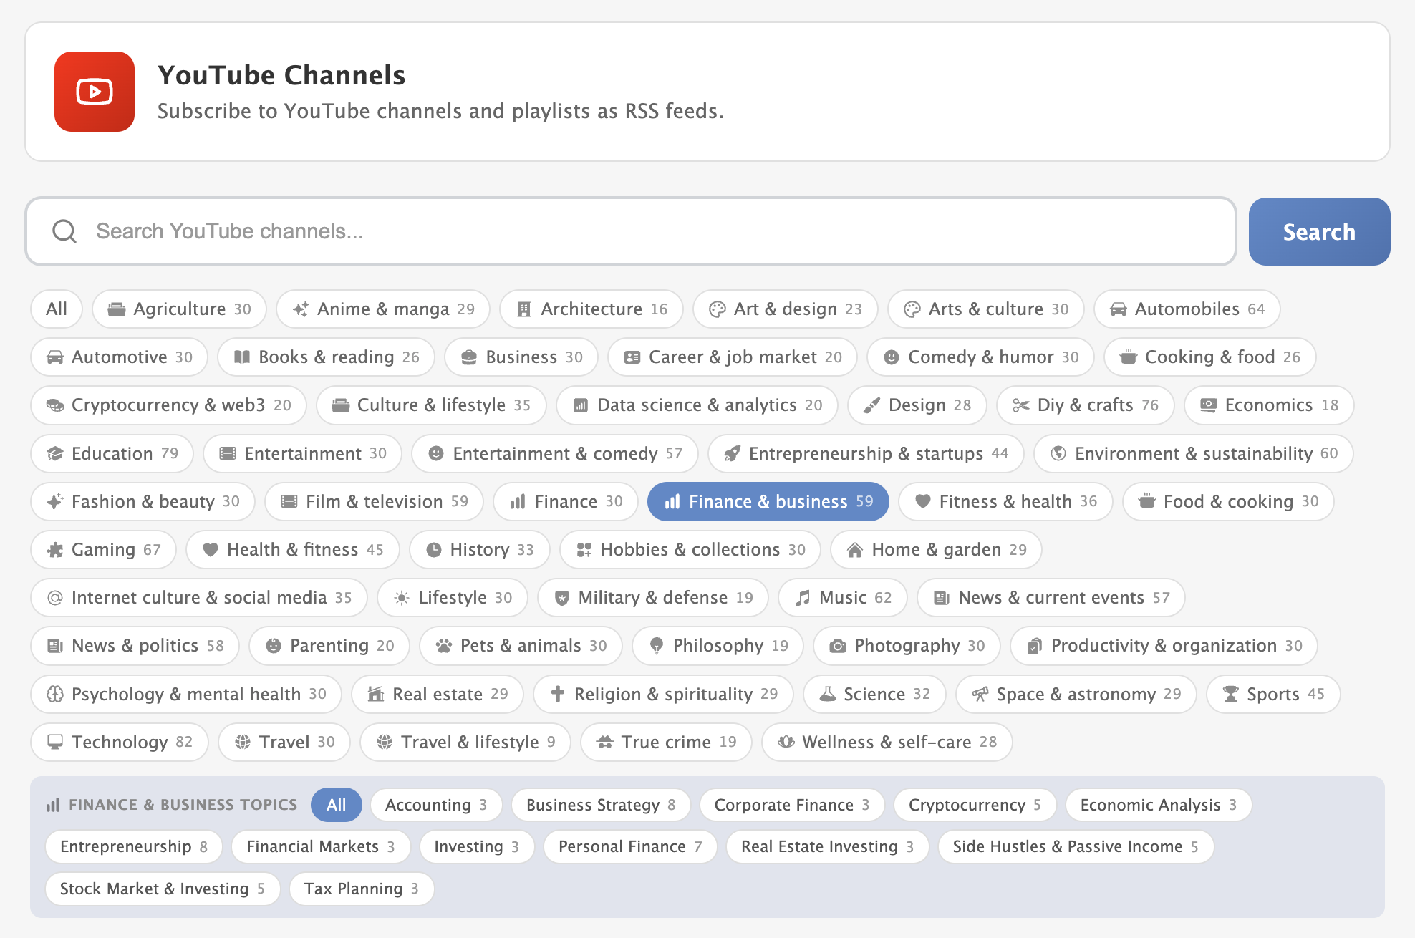Filter by Personal Finance topic
Viewport: 1415px width, 938px height.
[x=629, y=847]
